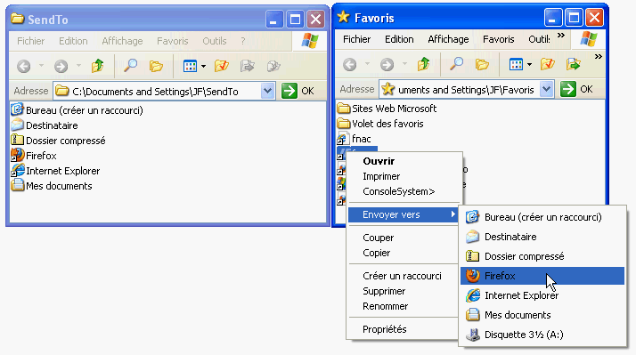The height and width of the screenshot is (355, 636).
Task: Open Affichage menu in Favoris window
Action: click(x=448, y=39)
